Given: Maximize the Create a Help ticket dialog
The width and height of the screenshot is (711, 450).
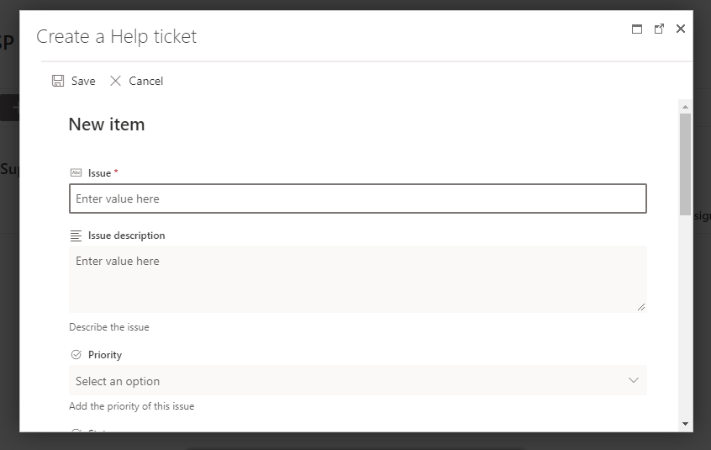Looking at the screenshot, I should click(637, 29).
